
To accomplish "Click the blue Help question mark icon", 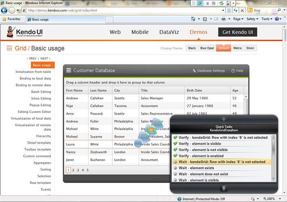I will (277, 19).
